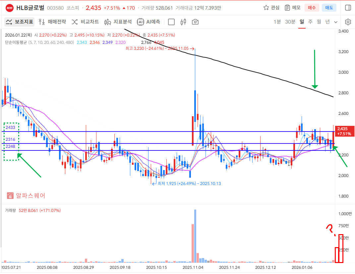Expand the timeframe dropdown chevron after 년
The width and height of the screenshot is (355, 274).
pos(336,22)
